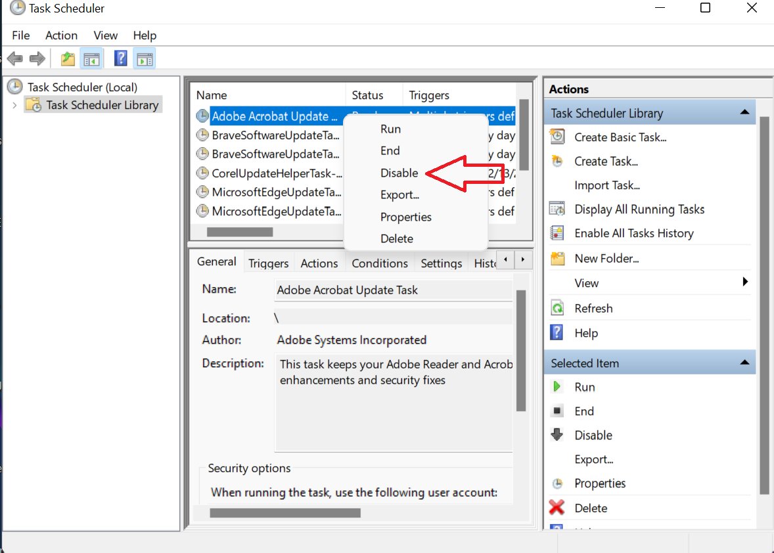Click Enable All Tasks History link text

tap(634, 233)
